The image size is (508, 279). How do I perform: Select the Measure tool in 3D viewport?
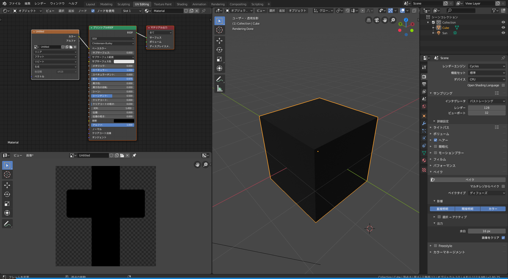[x=219, y=88]
